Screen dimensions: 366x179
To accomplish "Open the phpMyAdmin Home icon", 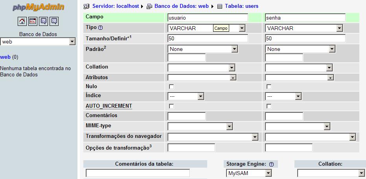I will 22,22.
